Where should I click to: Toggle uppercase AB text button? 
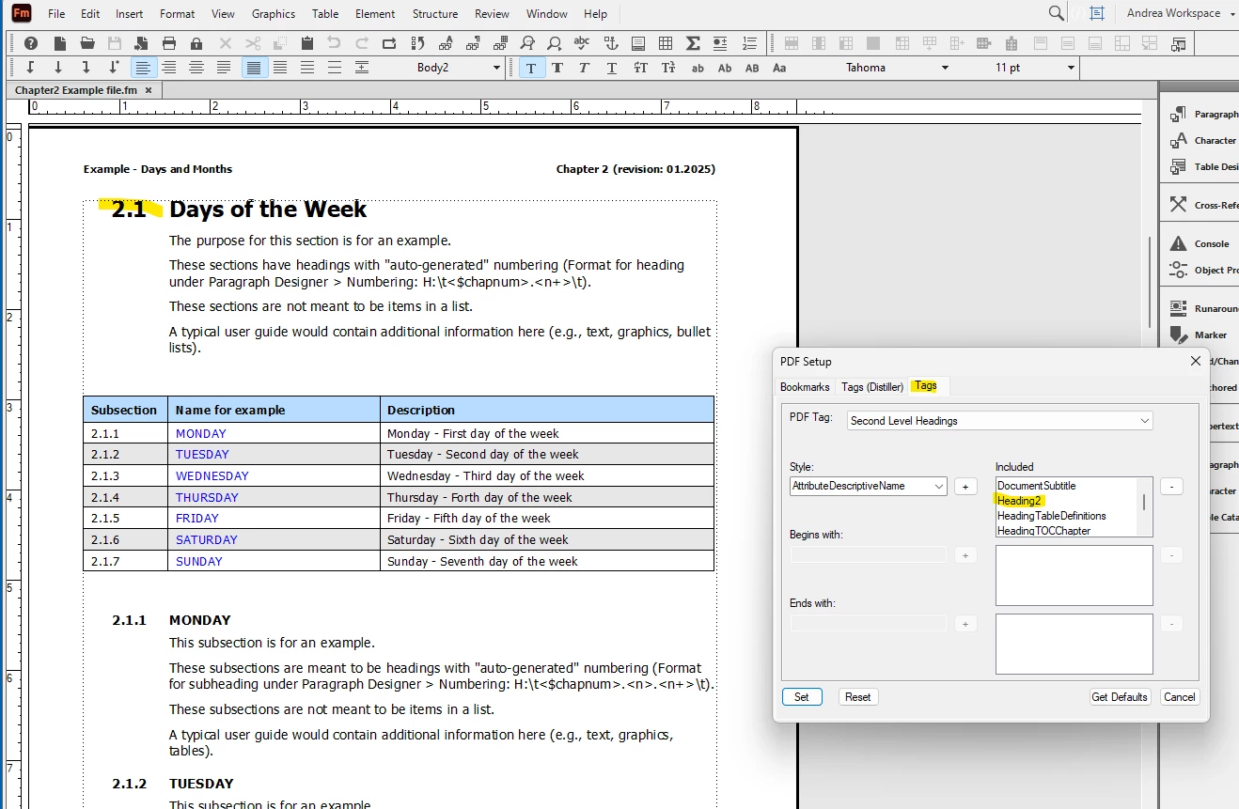tap(751, 68)
